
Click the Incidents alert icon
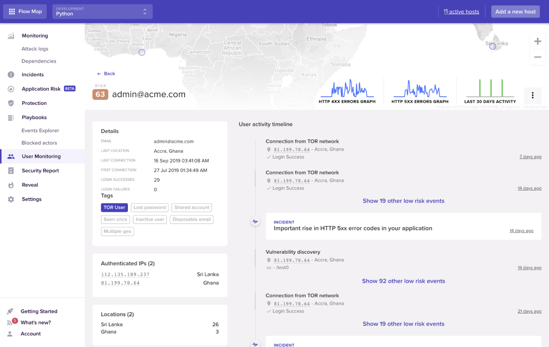11,75
